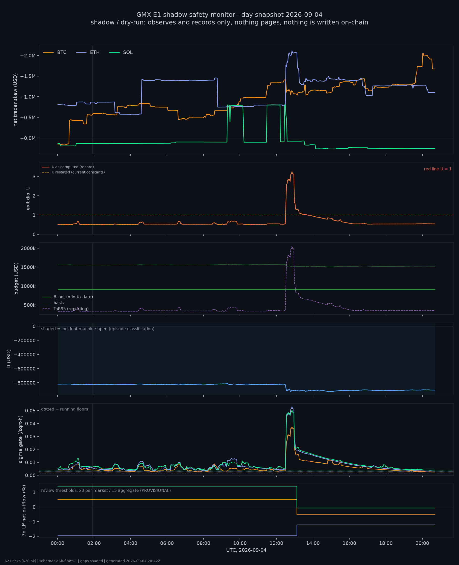Click the SOL legend entry

click(x=121, y=52)
